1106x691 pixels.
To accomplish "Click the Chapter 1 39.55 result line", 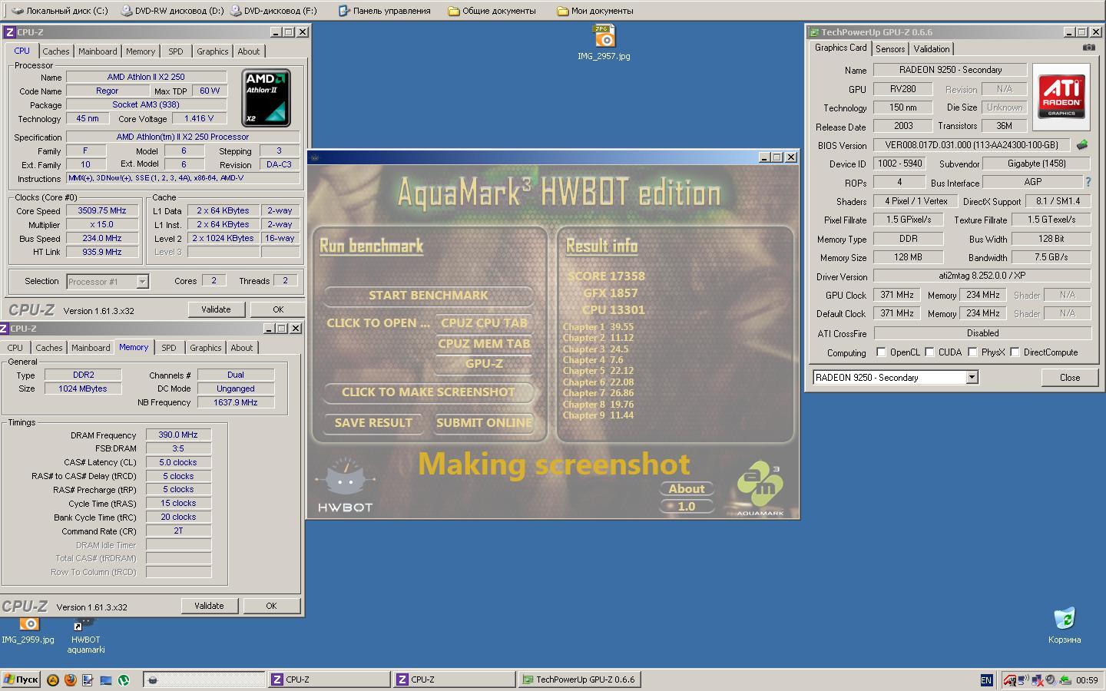I will tap(598, 327).
